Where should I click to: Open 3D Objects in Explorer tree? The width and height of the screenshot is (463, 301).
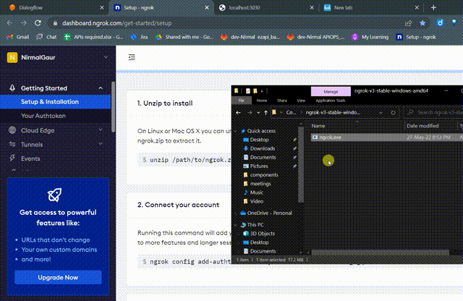point(262,234)
